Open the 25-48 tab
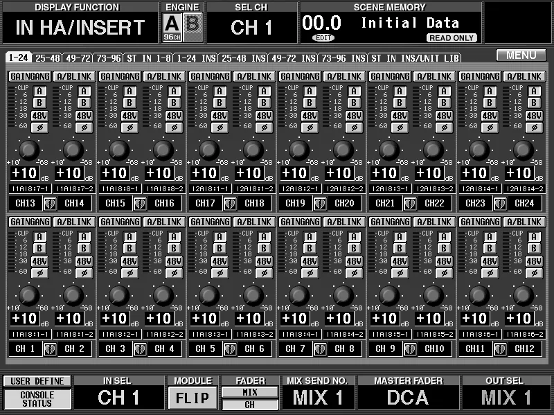This screenshot has width=554, height=415. point(48,58)
